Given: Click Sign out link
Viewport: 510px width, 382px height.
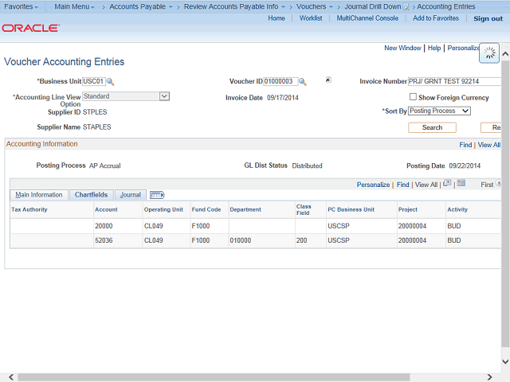Looking at the screenshot, I should coord(488,18).
